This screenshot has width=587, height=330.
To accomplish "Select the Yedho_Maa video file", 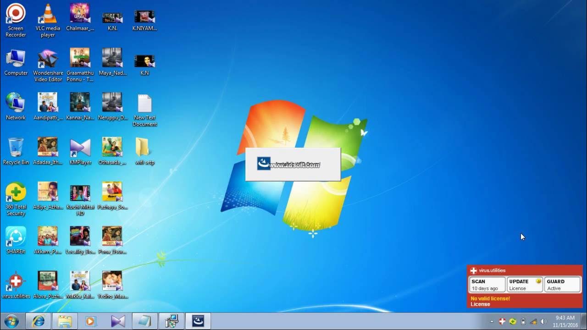I will click(112, 285).
